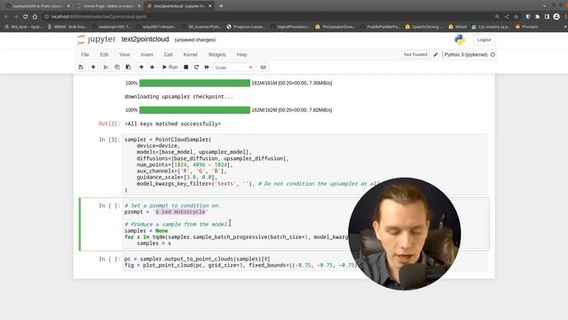Image resolution: width=568 pixels, height=320 pixels.
Task: Click the Jupyter logo link
Action: click(97, 39)
